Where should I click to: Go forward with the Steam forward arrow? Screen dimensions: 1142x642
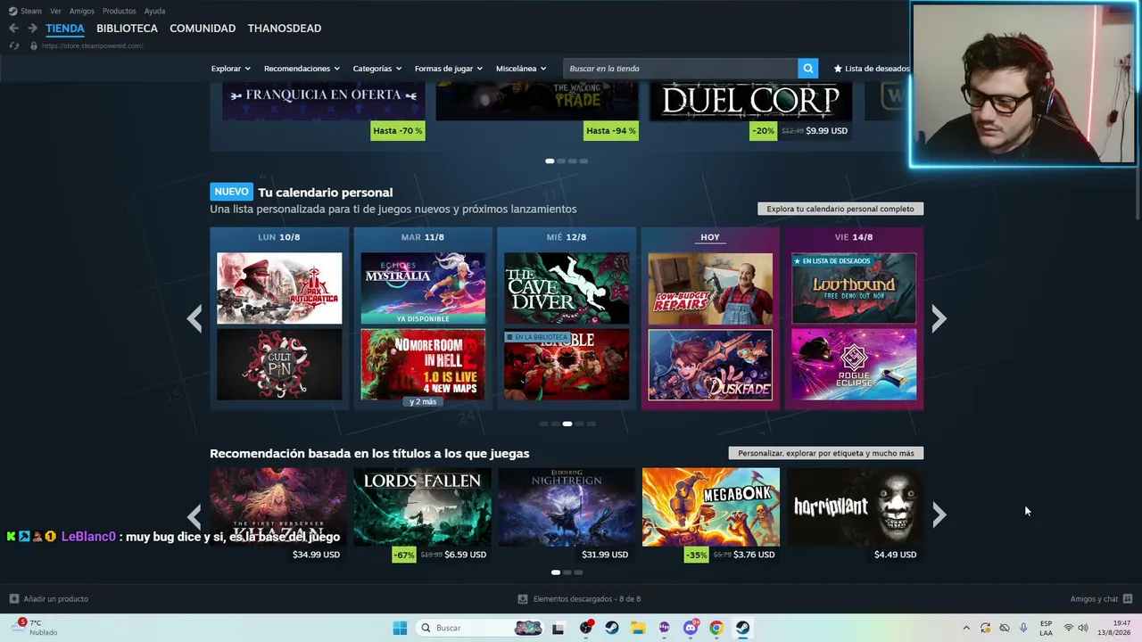[32, 29]
